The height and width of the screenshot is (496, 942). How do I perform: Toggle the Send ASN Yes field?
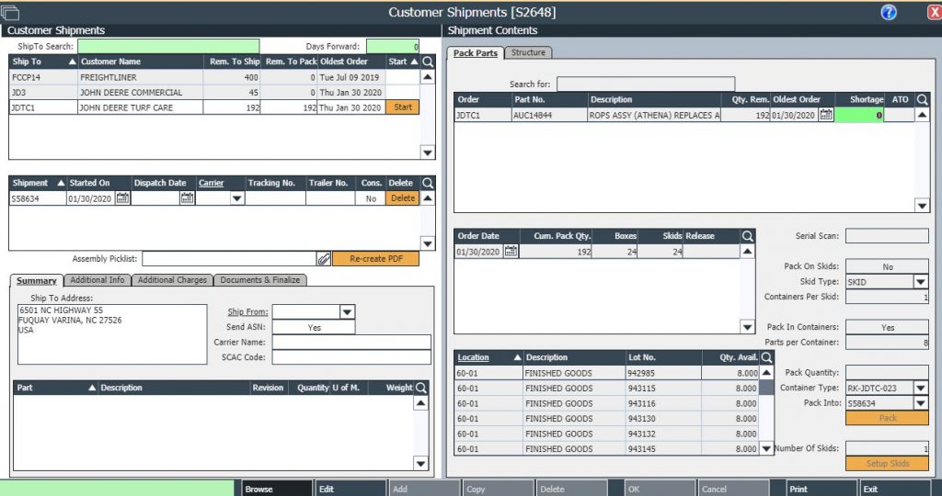(314, 327)
